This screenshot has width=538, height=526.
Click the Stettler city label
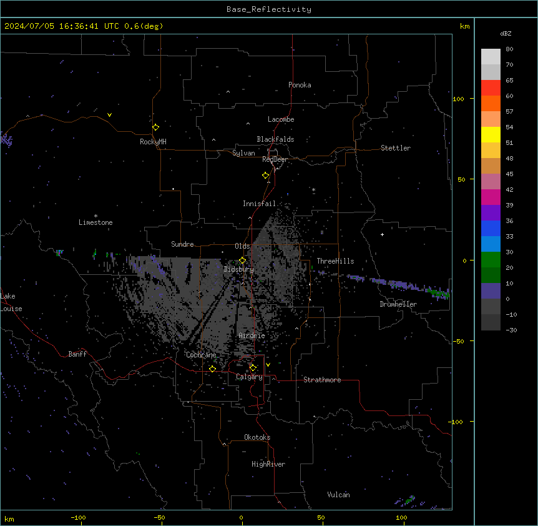pos(396,148)
